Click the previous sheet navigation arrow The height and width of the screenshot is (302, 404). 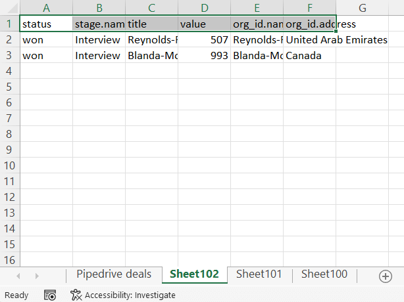pos(18,276)
